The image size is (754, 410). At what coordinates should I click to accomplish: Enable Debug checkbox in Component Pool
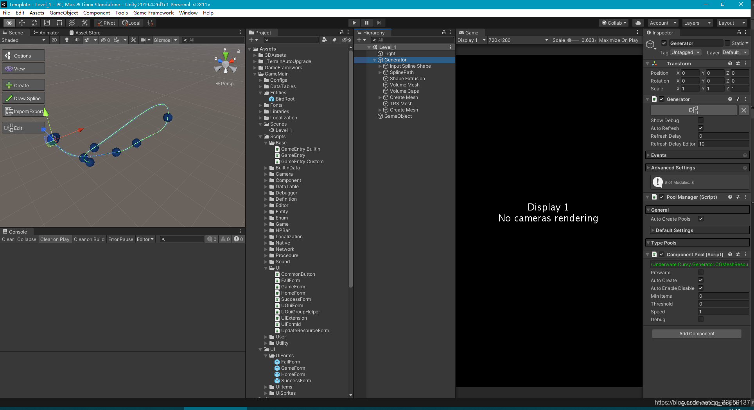coord(701,319)
